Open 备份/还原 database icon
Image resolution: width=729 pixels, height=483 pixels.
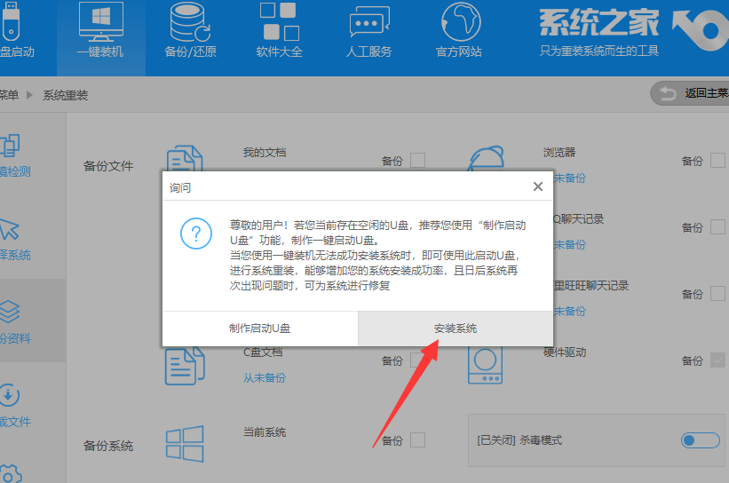pos(190,21)
